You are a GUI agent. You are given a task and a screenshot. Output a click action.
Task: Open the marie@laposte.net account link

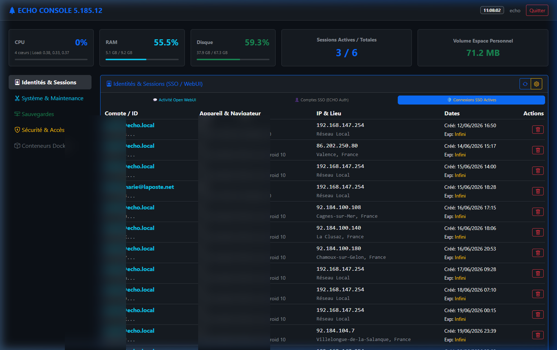click(x=150, y=187)
